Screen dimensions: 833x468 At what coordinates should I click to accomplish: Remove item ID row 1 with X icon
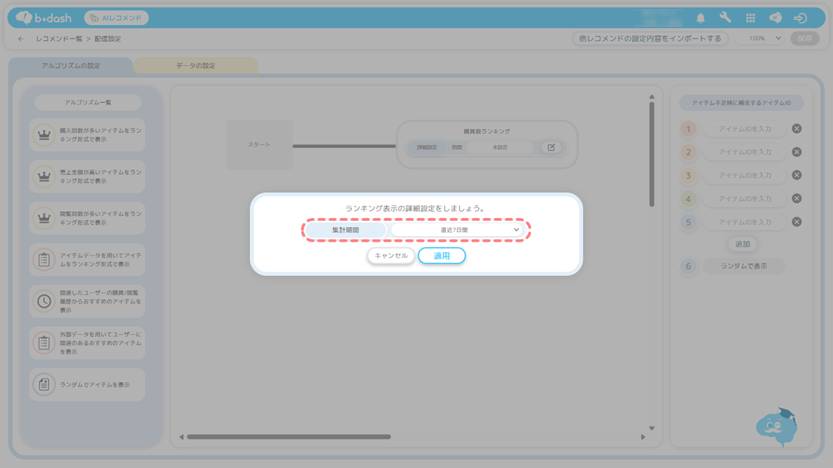coord(797,129)
